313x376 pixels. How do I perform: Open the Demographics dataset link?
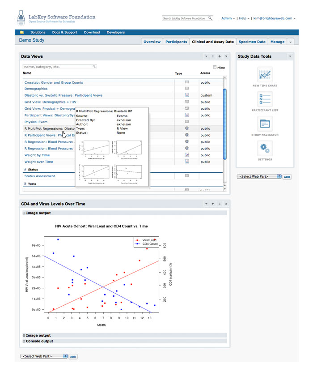(x=36, y=89)
